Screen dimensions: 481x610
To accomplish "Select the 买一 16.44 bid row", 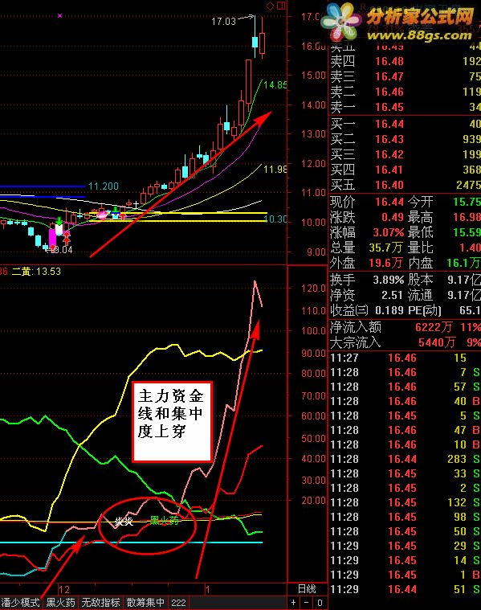I will [x=406, y=124].
